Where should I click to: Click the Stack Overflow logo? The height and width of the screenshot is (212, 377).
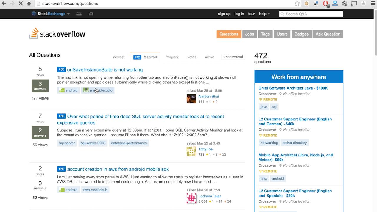57,34
